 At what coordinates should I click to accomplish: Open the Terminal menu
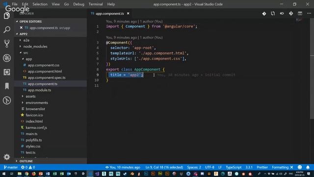pos(96,4)
